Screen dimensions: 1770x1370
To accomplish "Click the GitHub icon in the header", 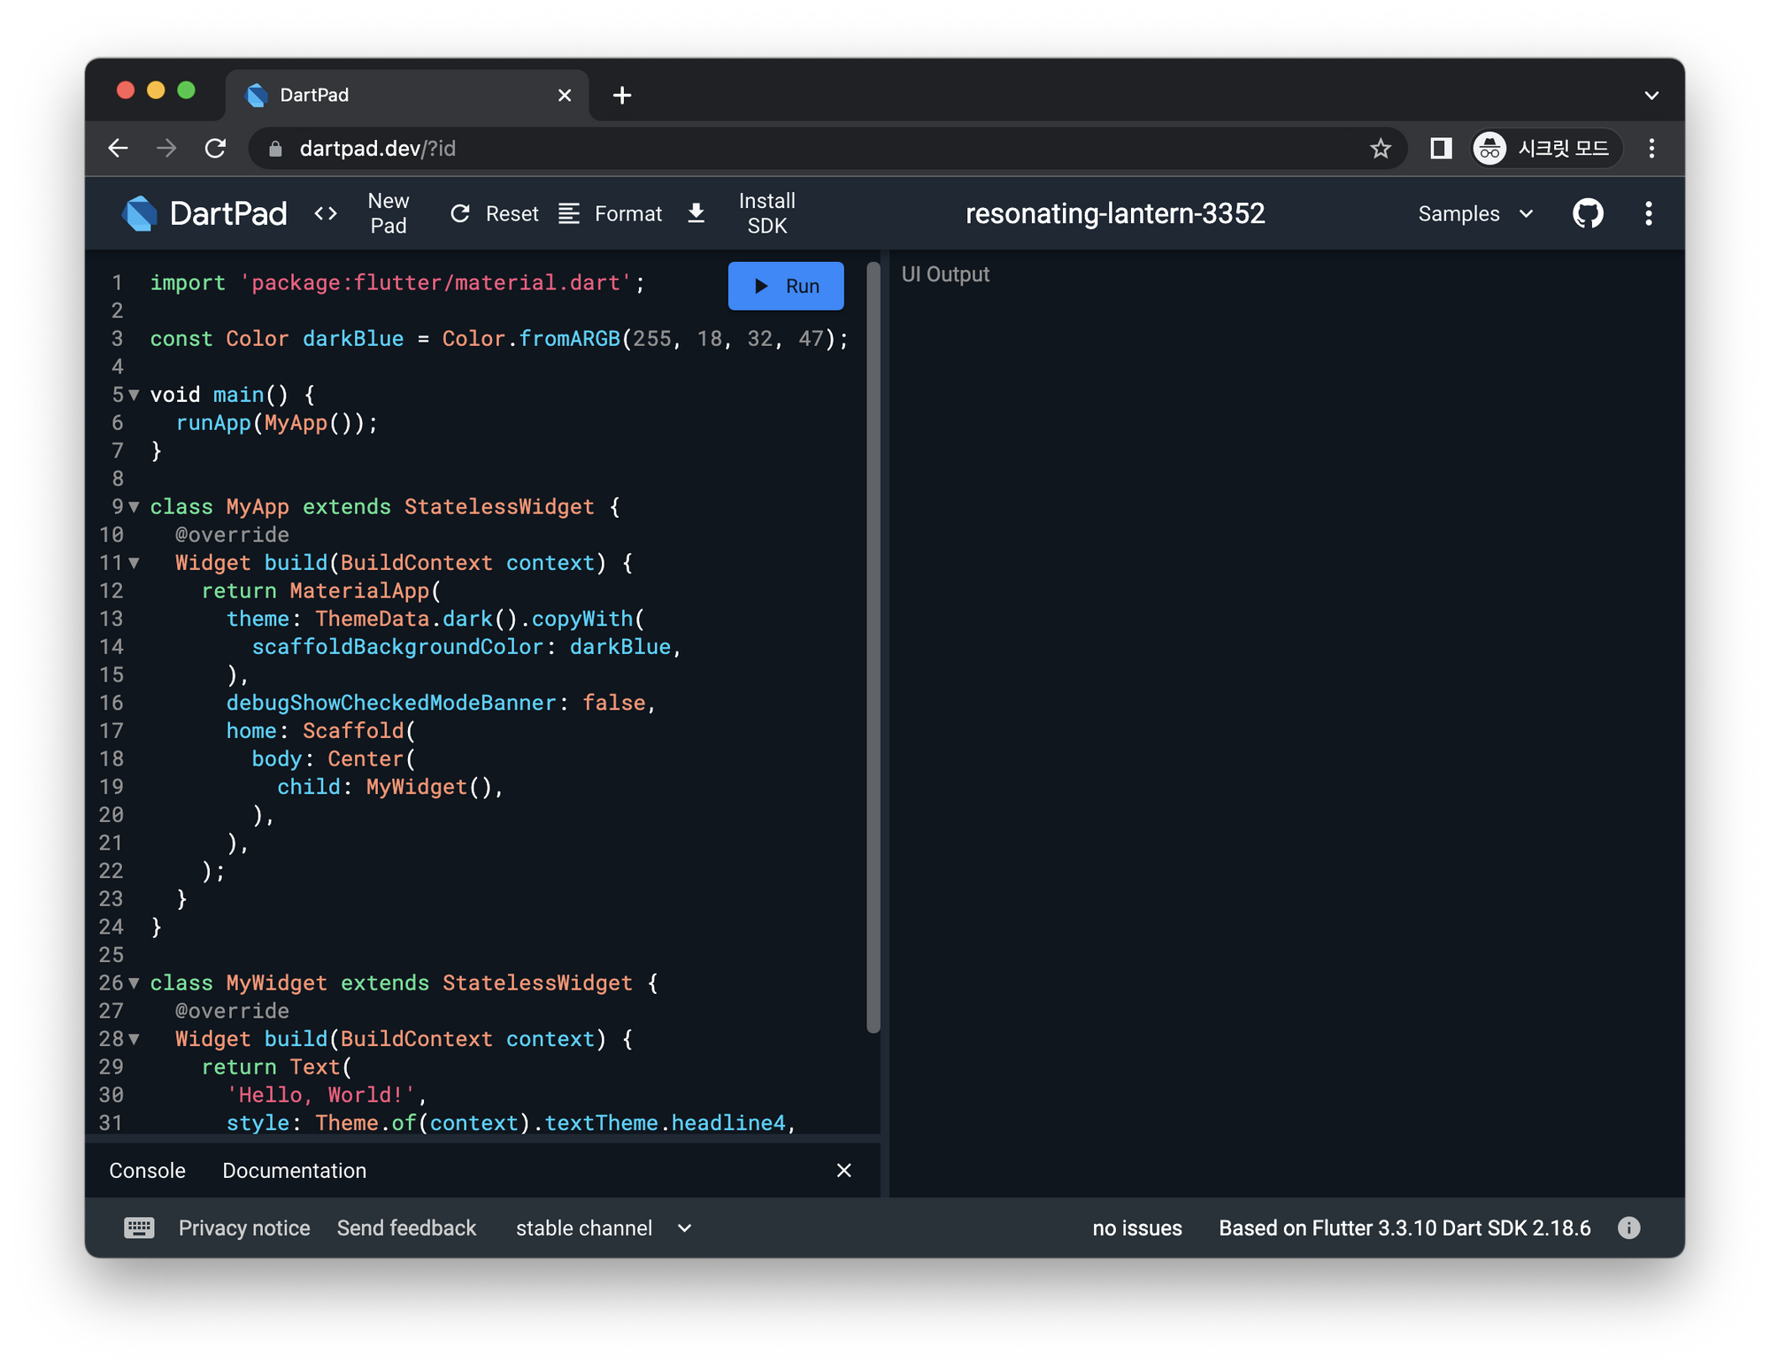I will click(x=1588, y=213).
